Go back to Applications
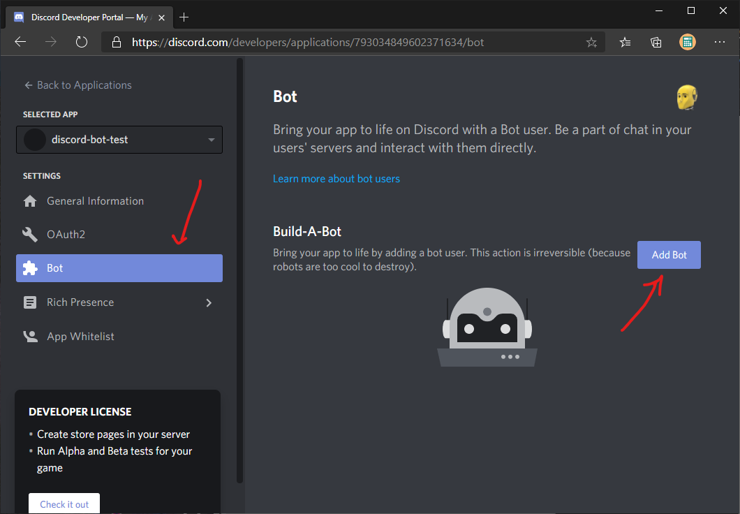Image resolution: width=740 pixels, height=514 pixels. point(78,85)
